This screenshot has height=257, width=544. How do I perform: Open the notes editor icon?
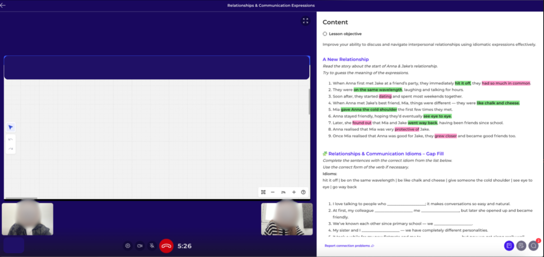[521, 245]
